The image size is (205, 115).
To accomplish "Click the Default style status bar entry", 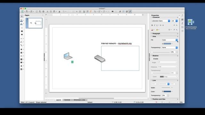I will (x=90, y=102).
